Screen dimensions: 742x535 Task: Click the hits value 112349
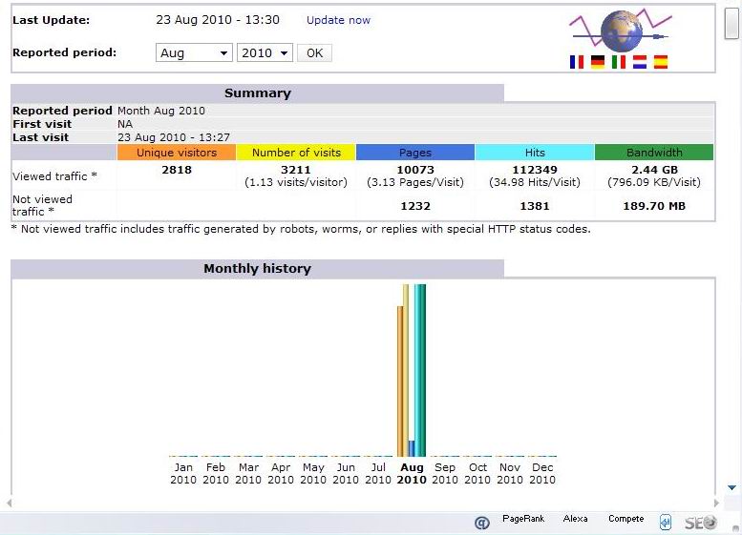[x=535, y=170]
